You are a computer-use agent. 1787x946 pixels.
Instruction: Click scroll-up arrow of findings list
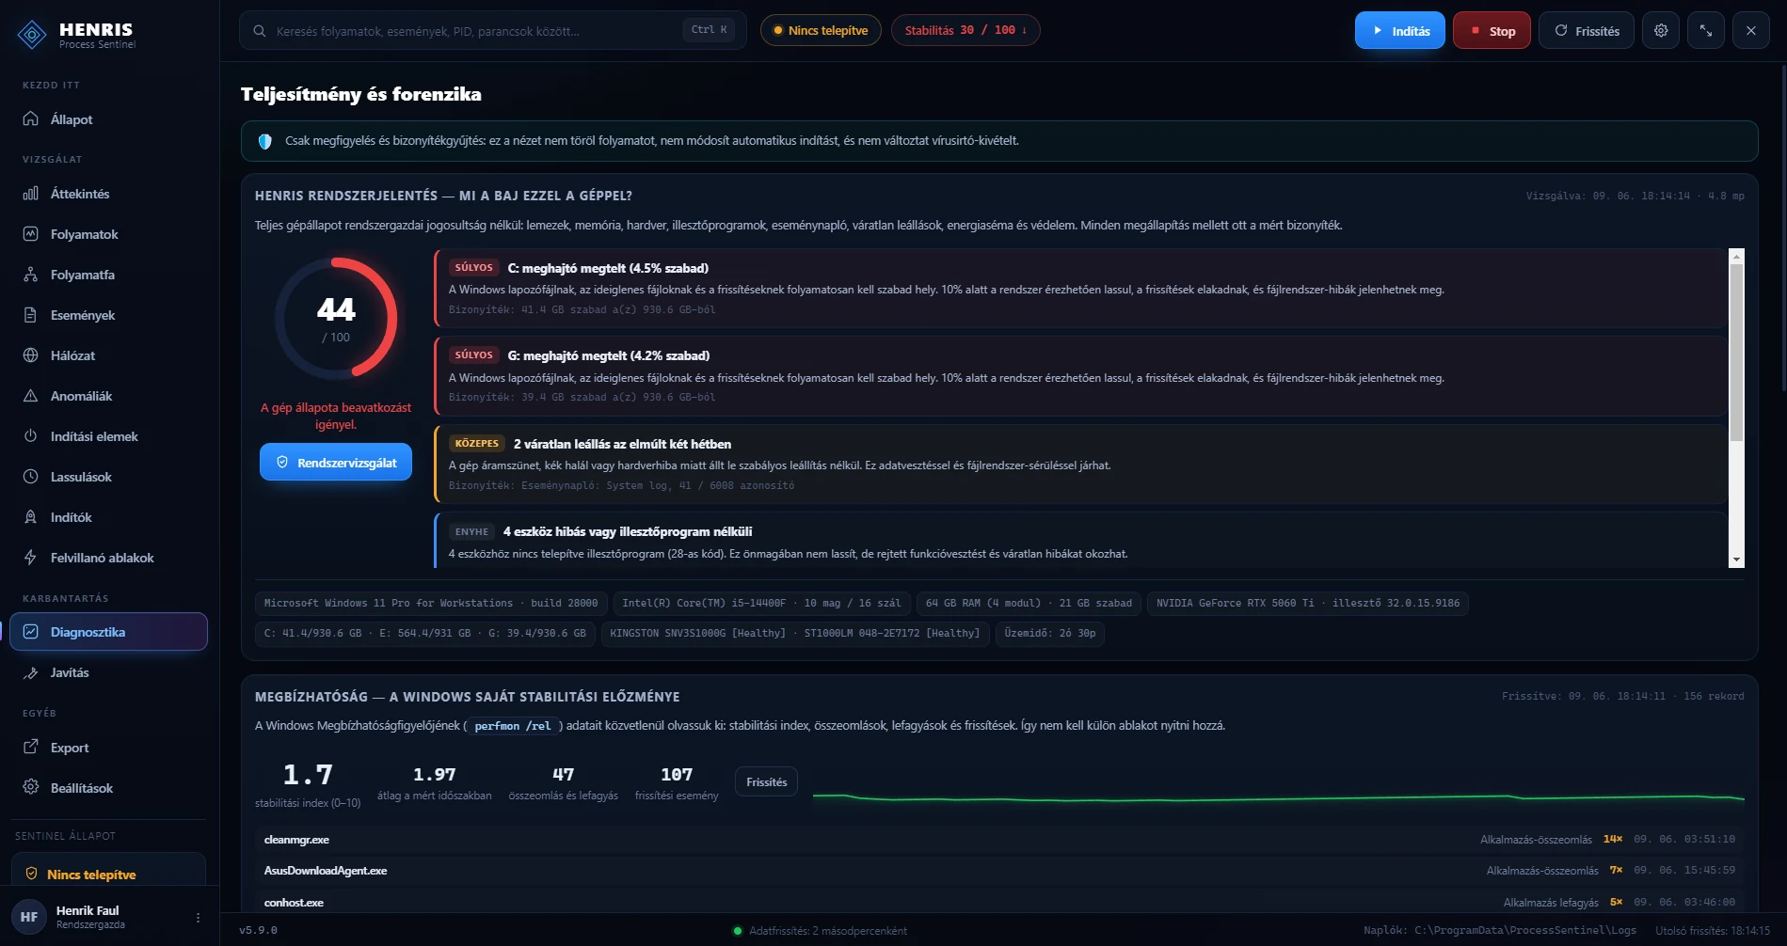click(1736, 256)
